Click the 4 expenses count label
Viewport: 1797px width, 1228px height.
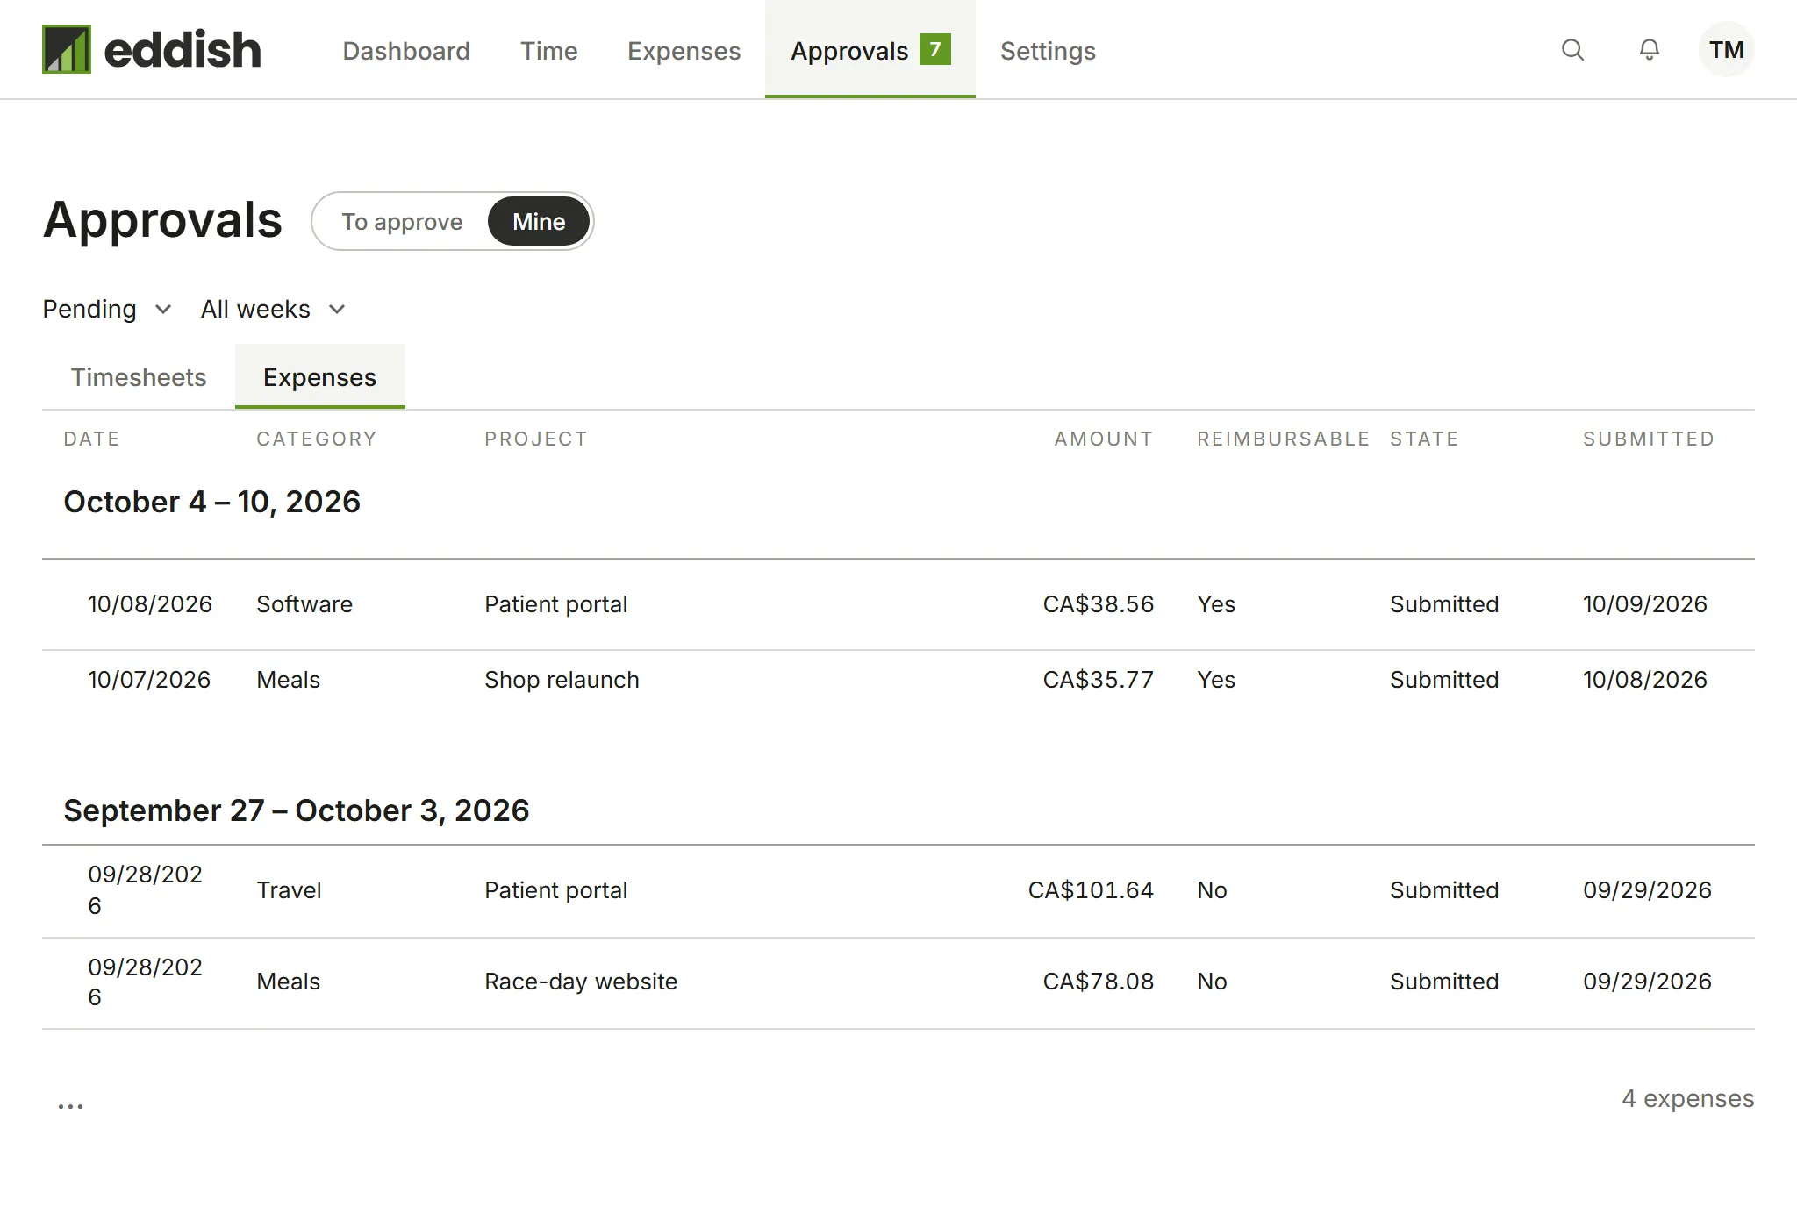tap(1687, 1098)
